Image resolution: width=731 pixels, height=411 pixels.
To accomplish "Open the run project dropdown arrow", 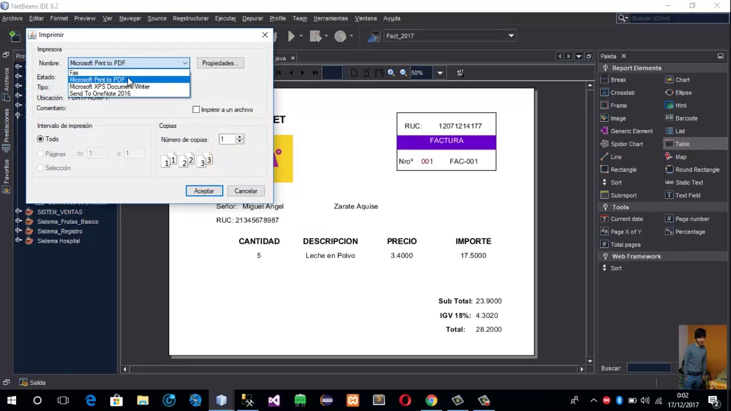I will tap(301, 36).
